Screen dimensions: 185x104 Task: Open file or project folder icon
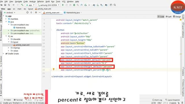point(1,5)
